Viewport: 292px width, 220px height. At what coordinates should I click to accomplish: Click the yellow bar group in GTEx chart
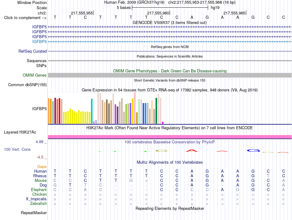click(x=77, y=116)
